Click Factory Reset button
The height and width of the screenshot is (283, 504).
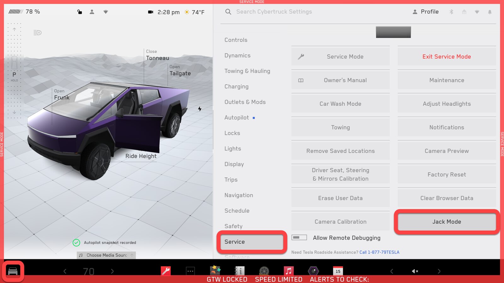tap(447, 175)
